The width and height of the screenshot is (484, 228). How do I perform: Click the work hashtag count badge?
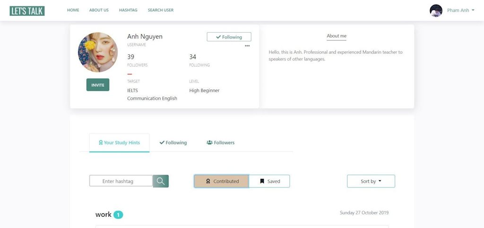pos(118,215)
